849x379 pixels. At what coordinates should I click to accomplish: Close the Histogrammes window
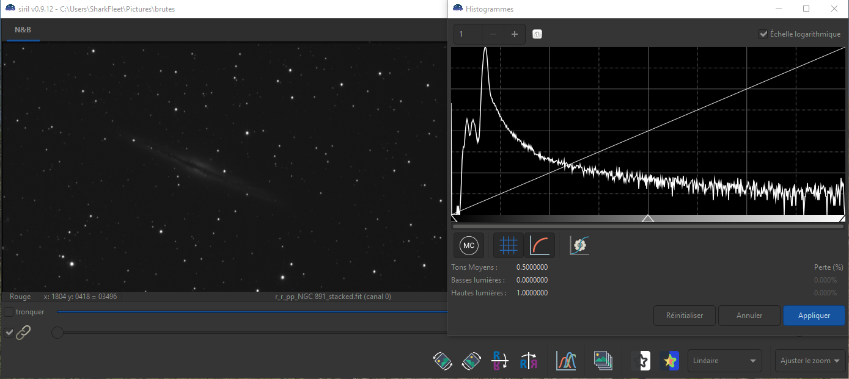[x=834, y=9]
